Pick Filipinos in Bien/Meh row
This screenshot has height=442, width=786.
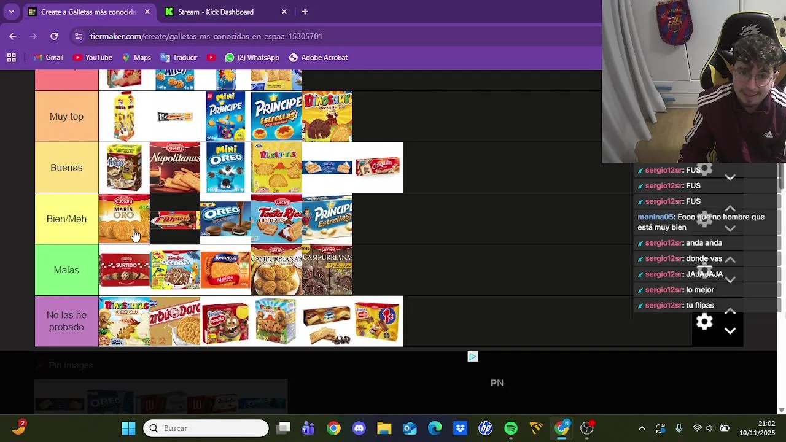[x=175, y=219]
